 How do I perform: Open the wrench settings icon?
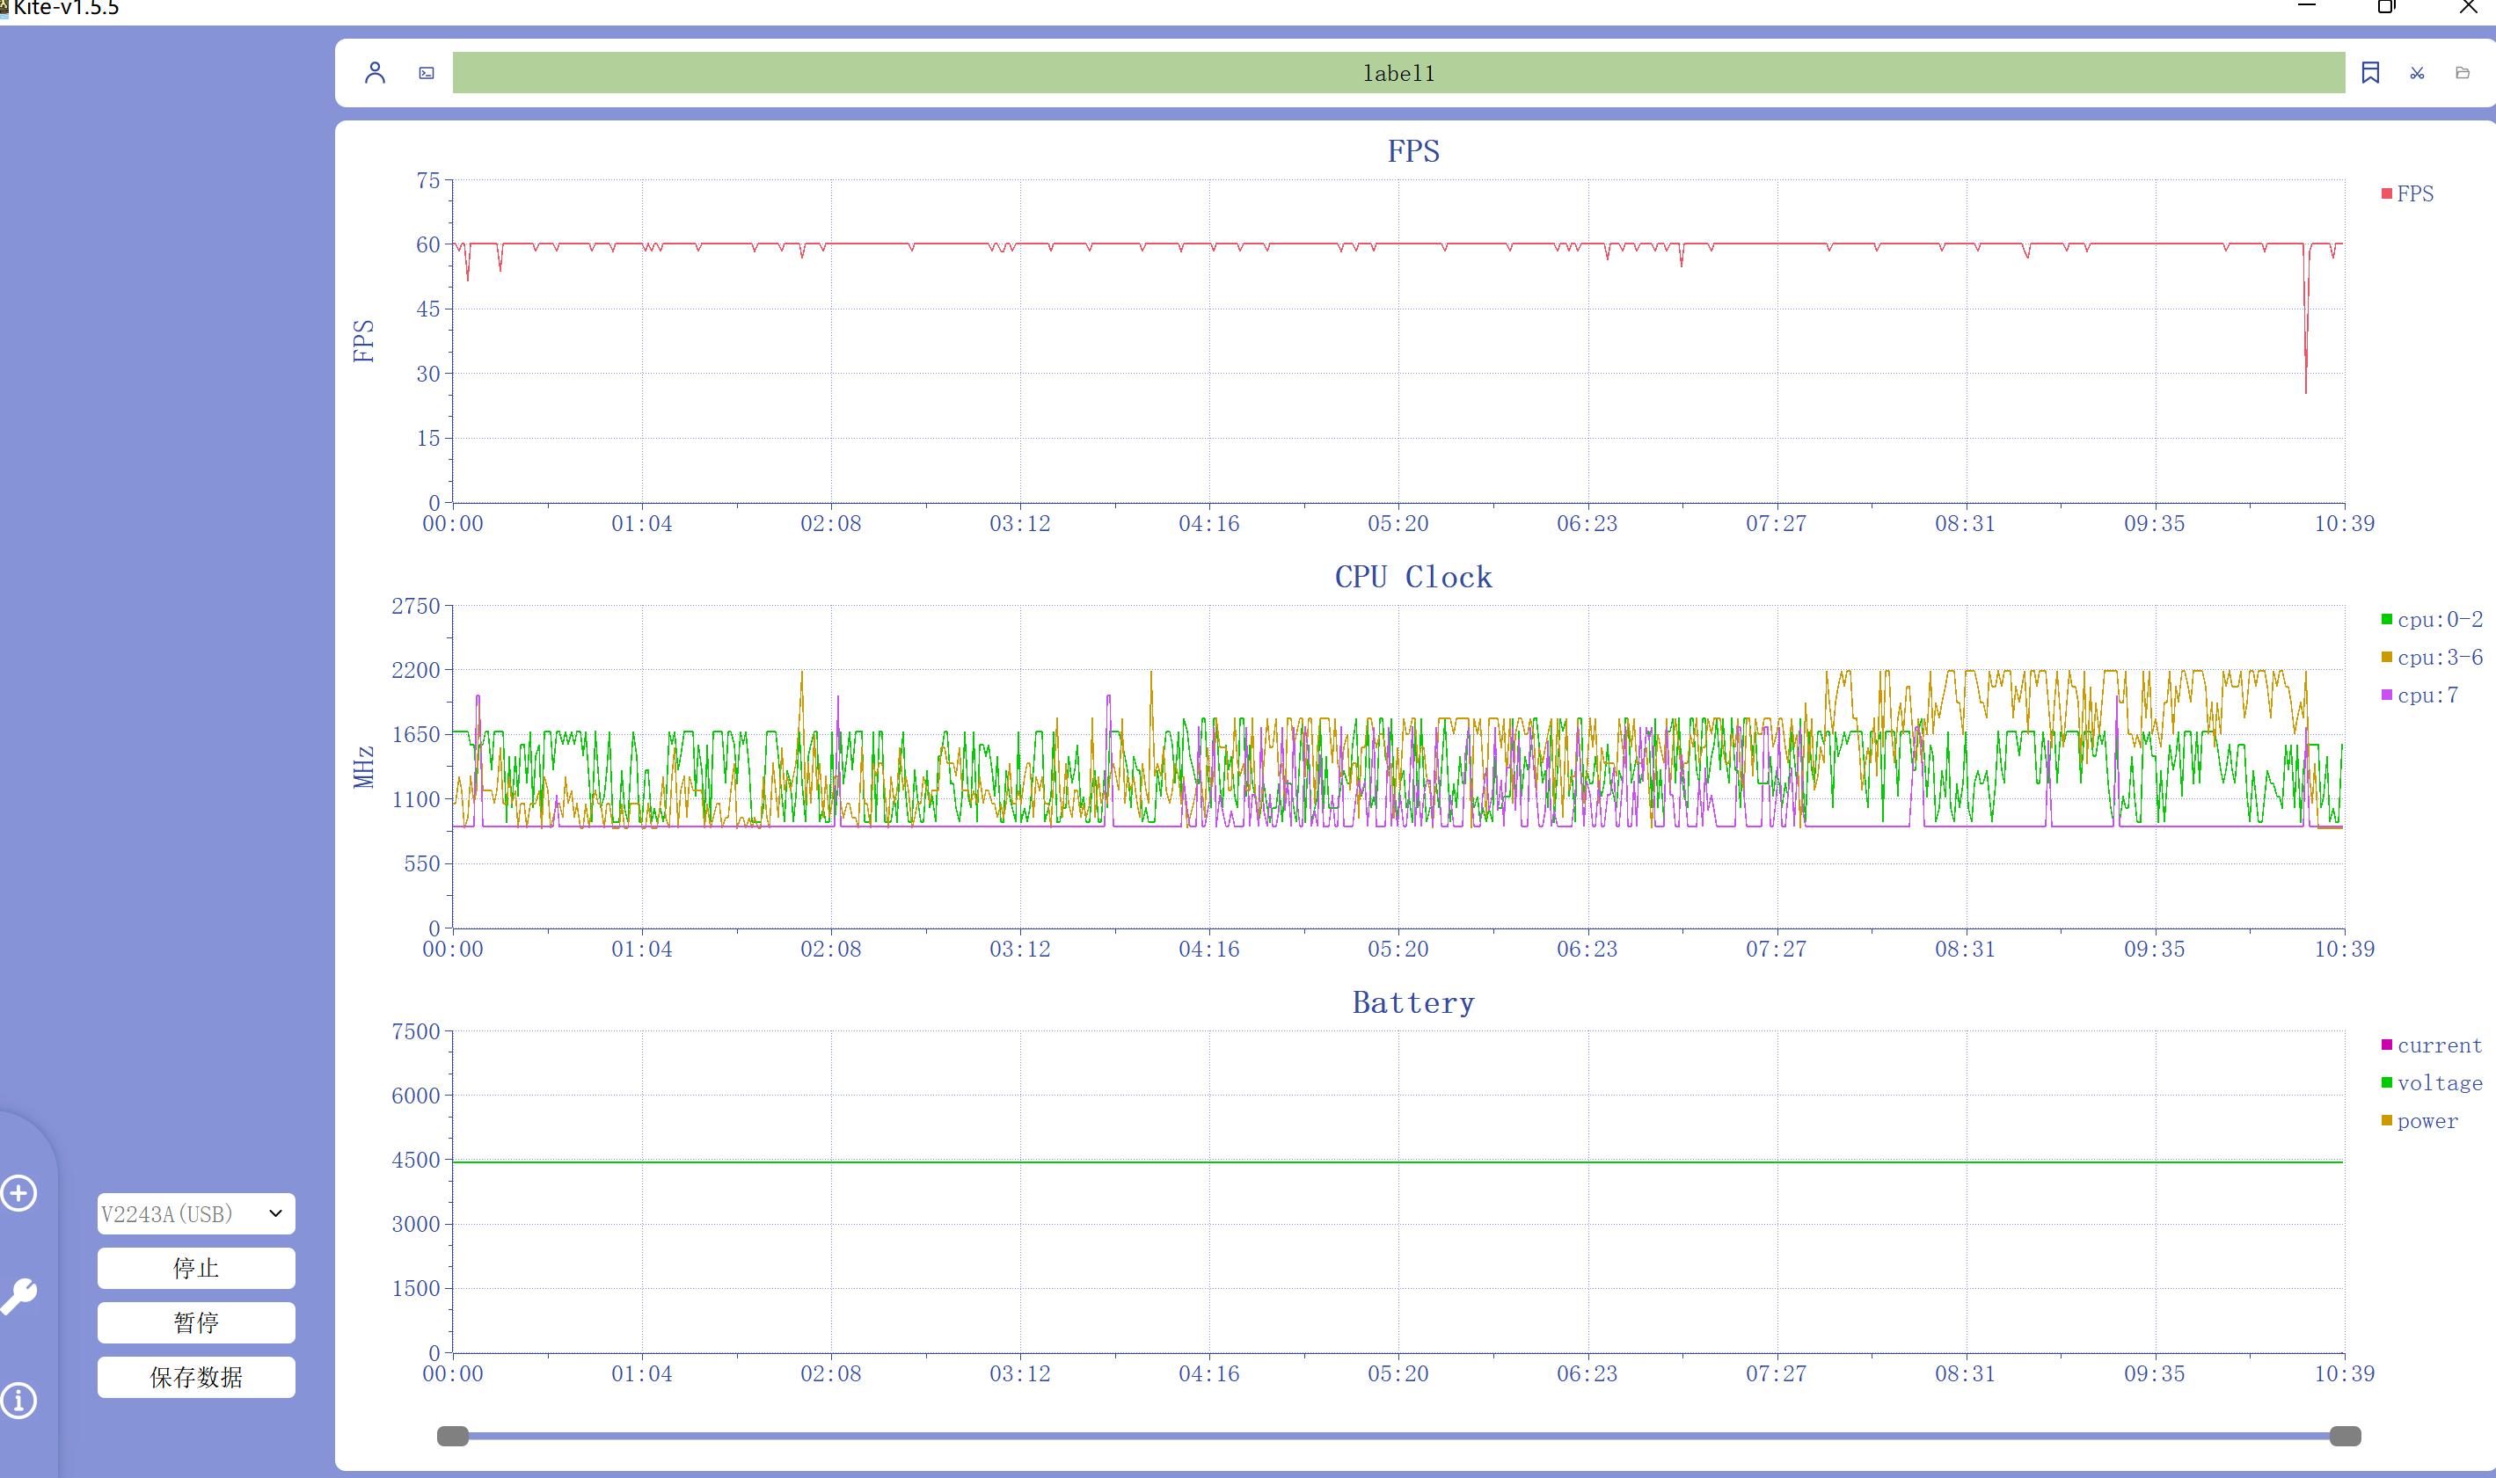19,1296
